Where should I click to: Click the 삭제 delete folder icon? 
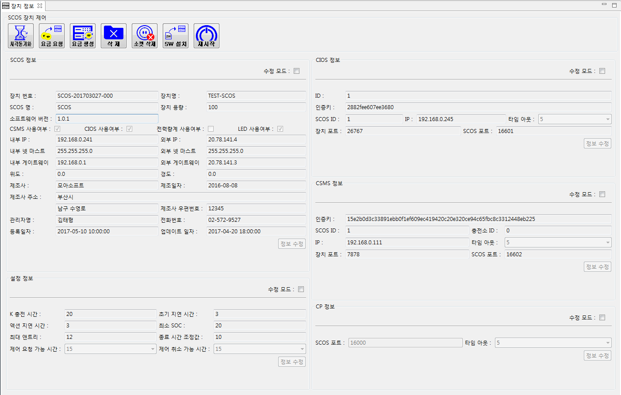tap(114, 36)
